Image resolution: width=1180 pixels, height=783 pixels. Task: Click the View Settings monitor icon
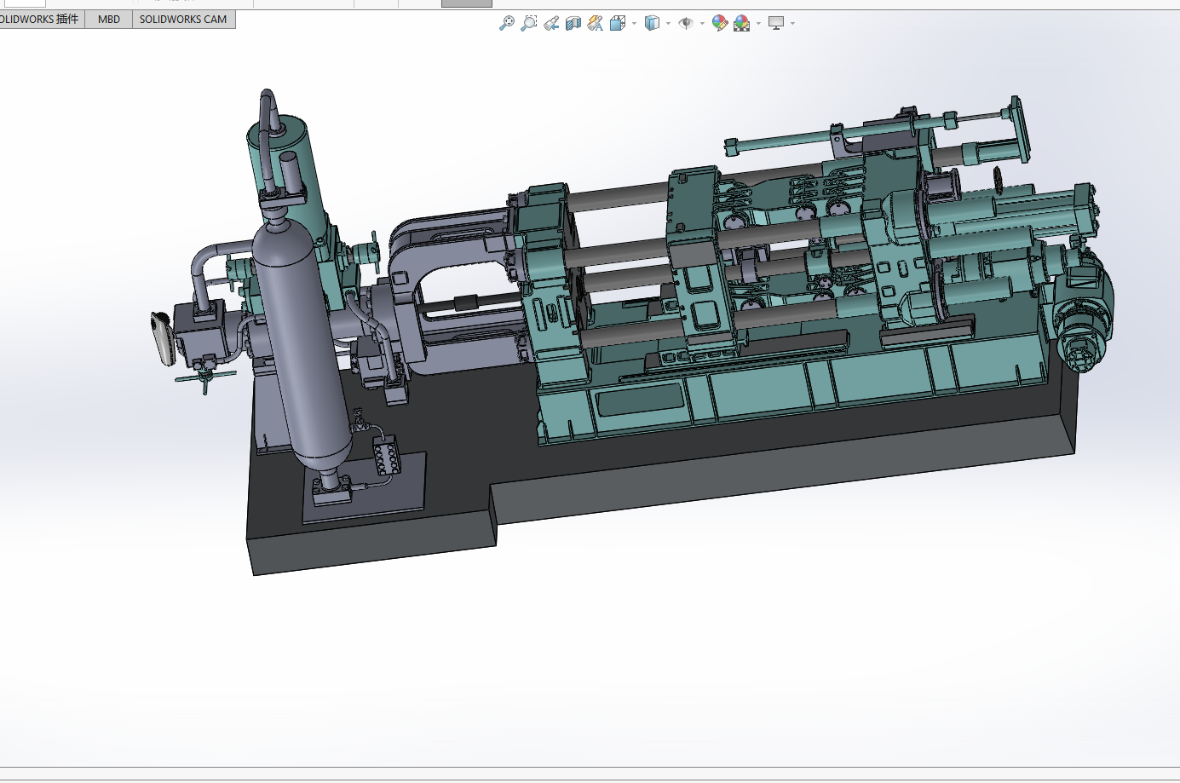[776, 23]
